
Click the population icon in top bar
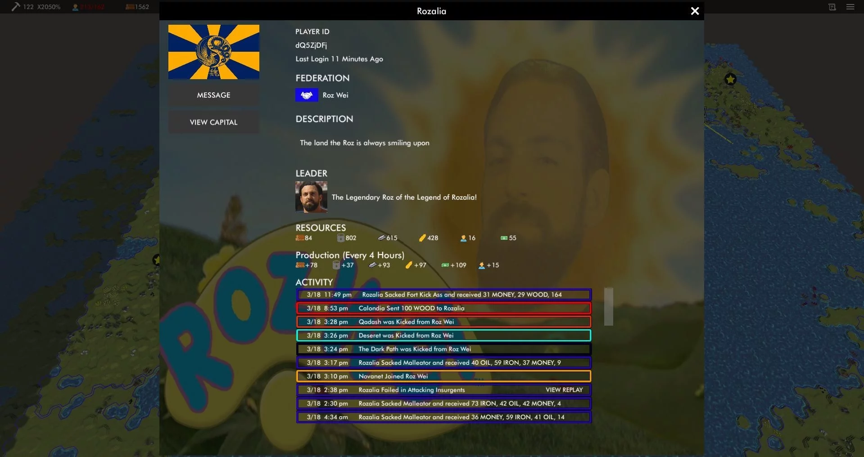(75, 7)
